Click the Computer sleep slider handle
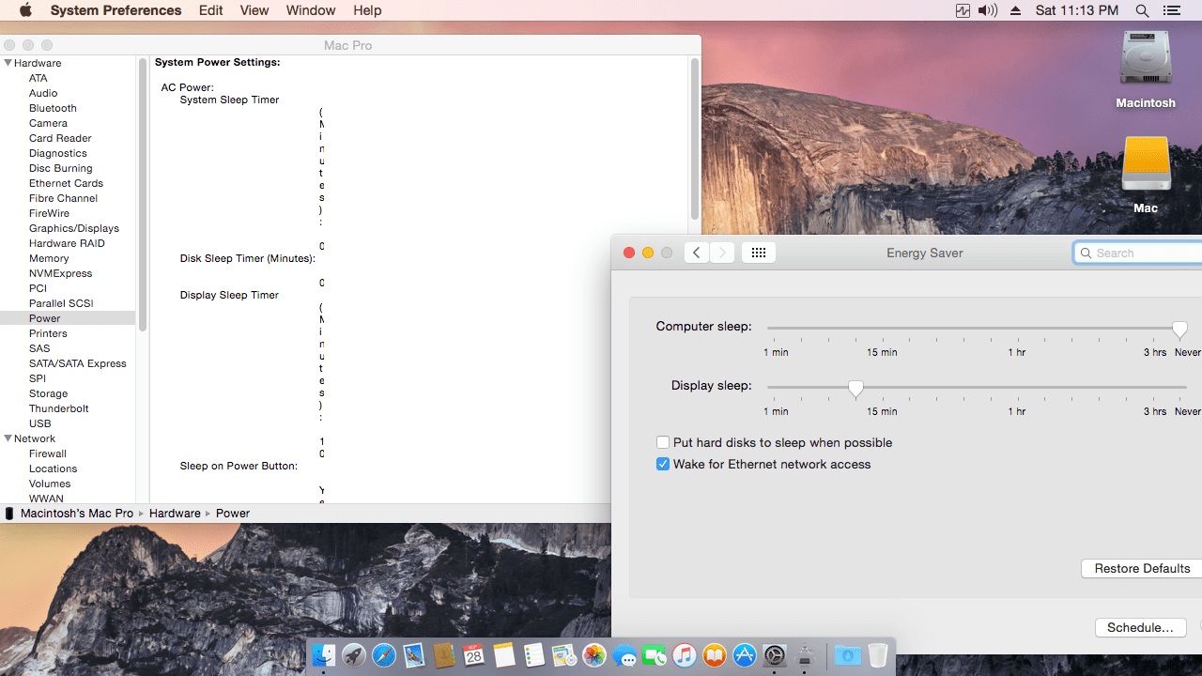This screenshot has height=676, width=1202. 1179,330
